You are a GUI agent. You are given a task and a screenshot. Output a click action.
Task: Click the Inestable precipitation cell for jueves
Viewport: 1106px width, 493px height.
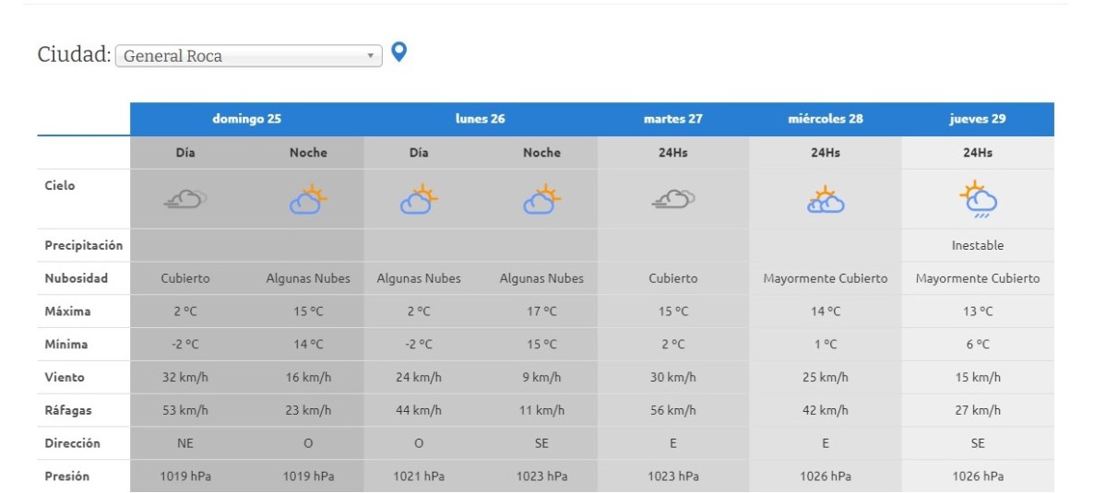[x=978, y=246]
